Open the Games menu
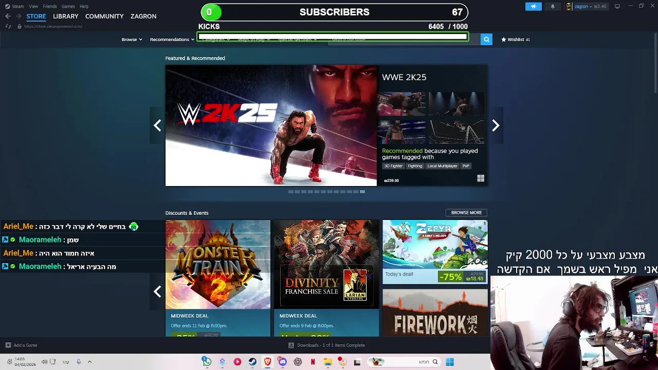The width and height of the screenshot is (658, 370). pos(68,6)
